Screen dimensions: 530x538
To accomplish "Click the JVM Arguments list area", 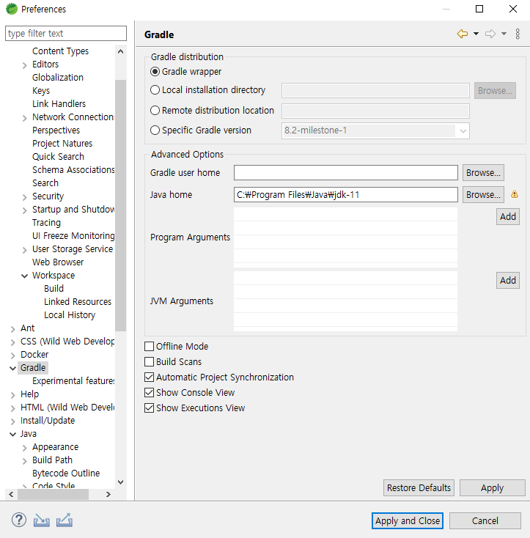I will point(345,301).
